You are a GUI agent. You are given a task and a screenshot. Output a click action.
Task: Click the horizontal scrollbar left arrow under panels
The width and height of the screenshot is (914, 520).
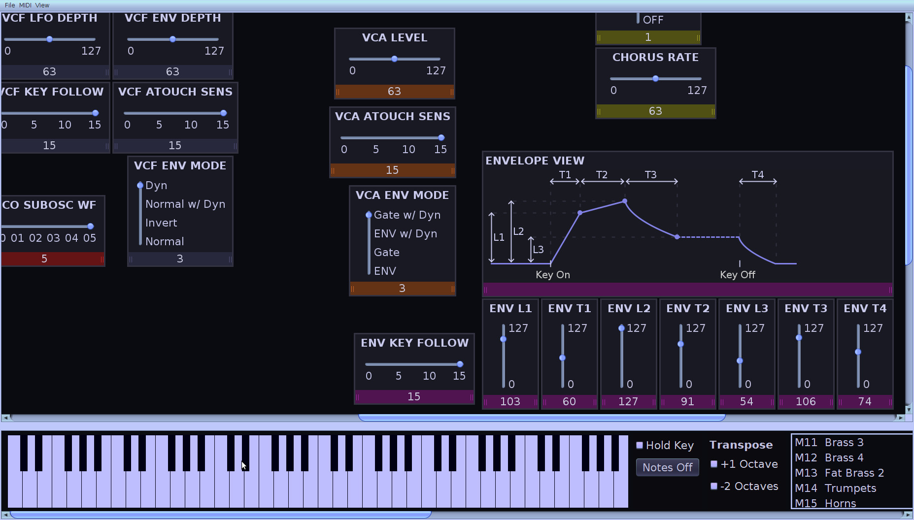pos(5,418)
